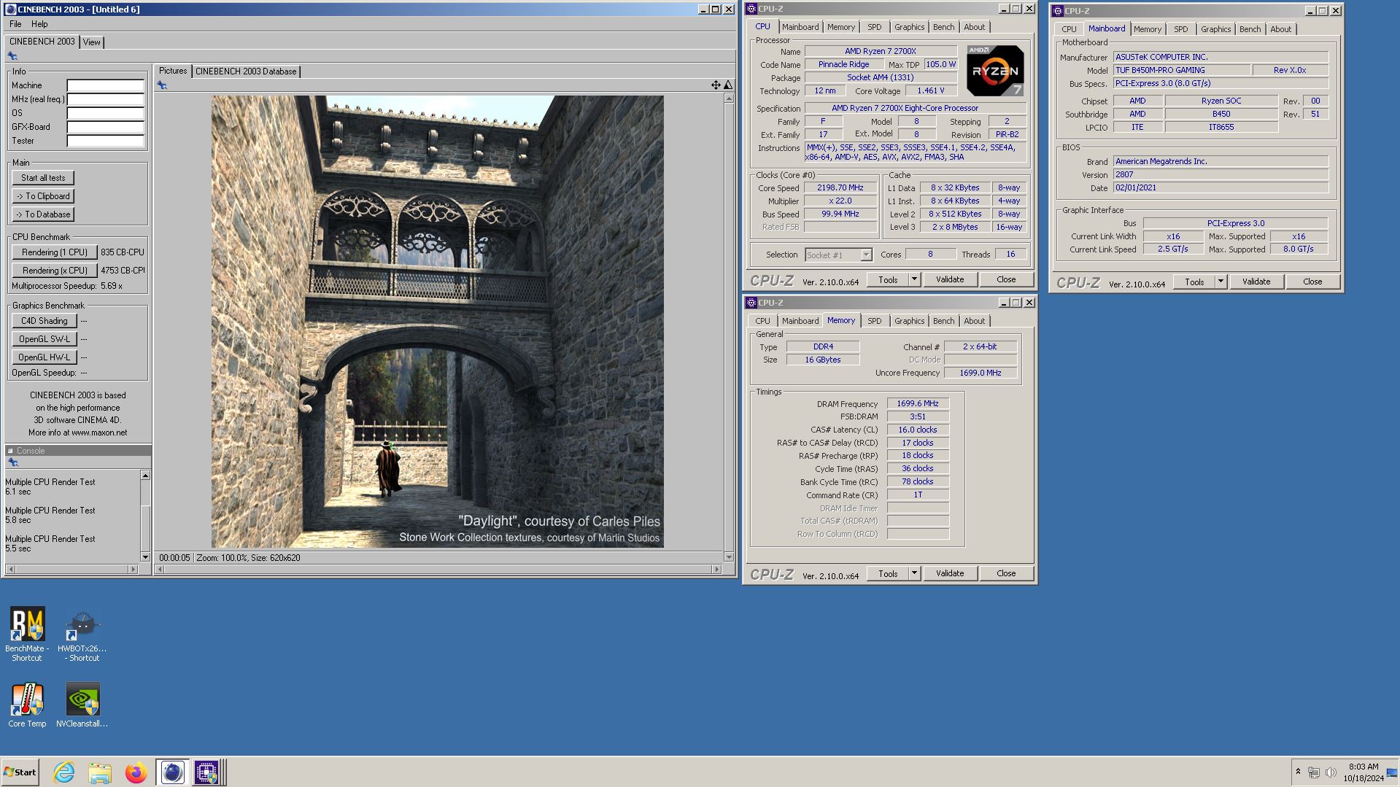This screenshot has width=1400, height=787.
Task: Click the Machine input field
Action: pyautogui.click(x=105, y=85)
